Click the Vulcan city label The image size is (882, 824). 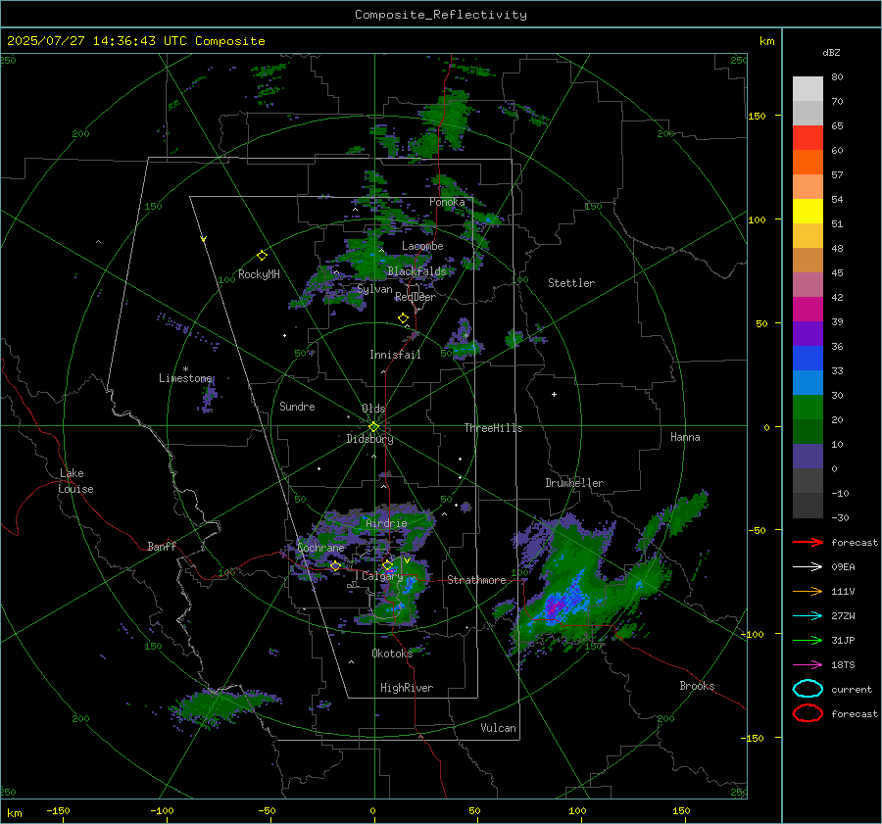point(498,728)
